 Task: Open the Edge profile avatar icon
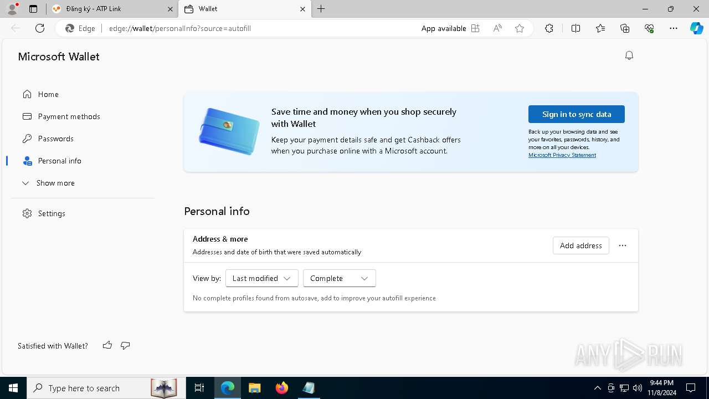[x=12, y=9]
